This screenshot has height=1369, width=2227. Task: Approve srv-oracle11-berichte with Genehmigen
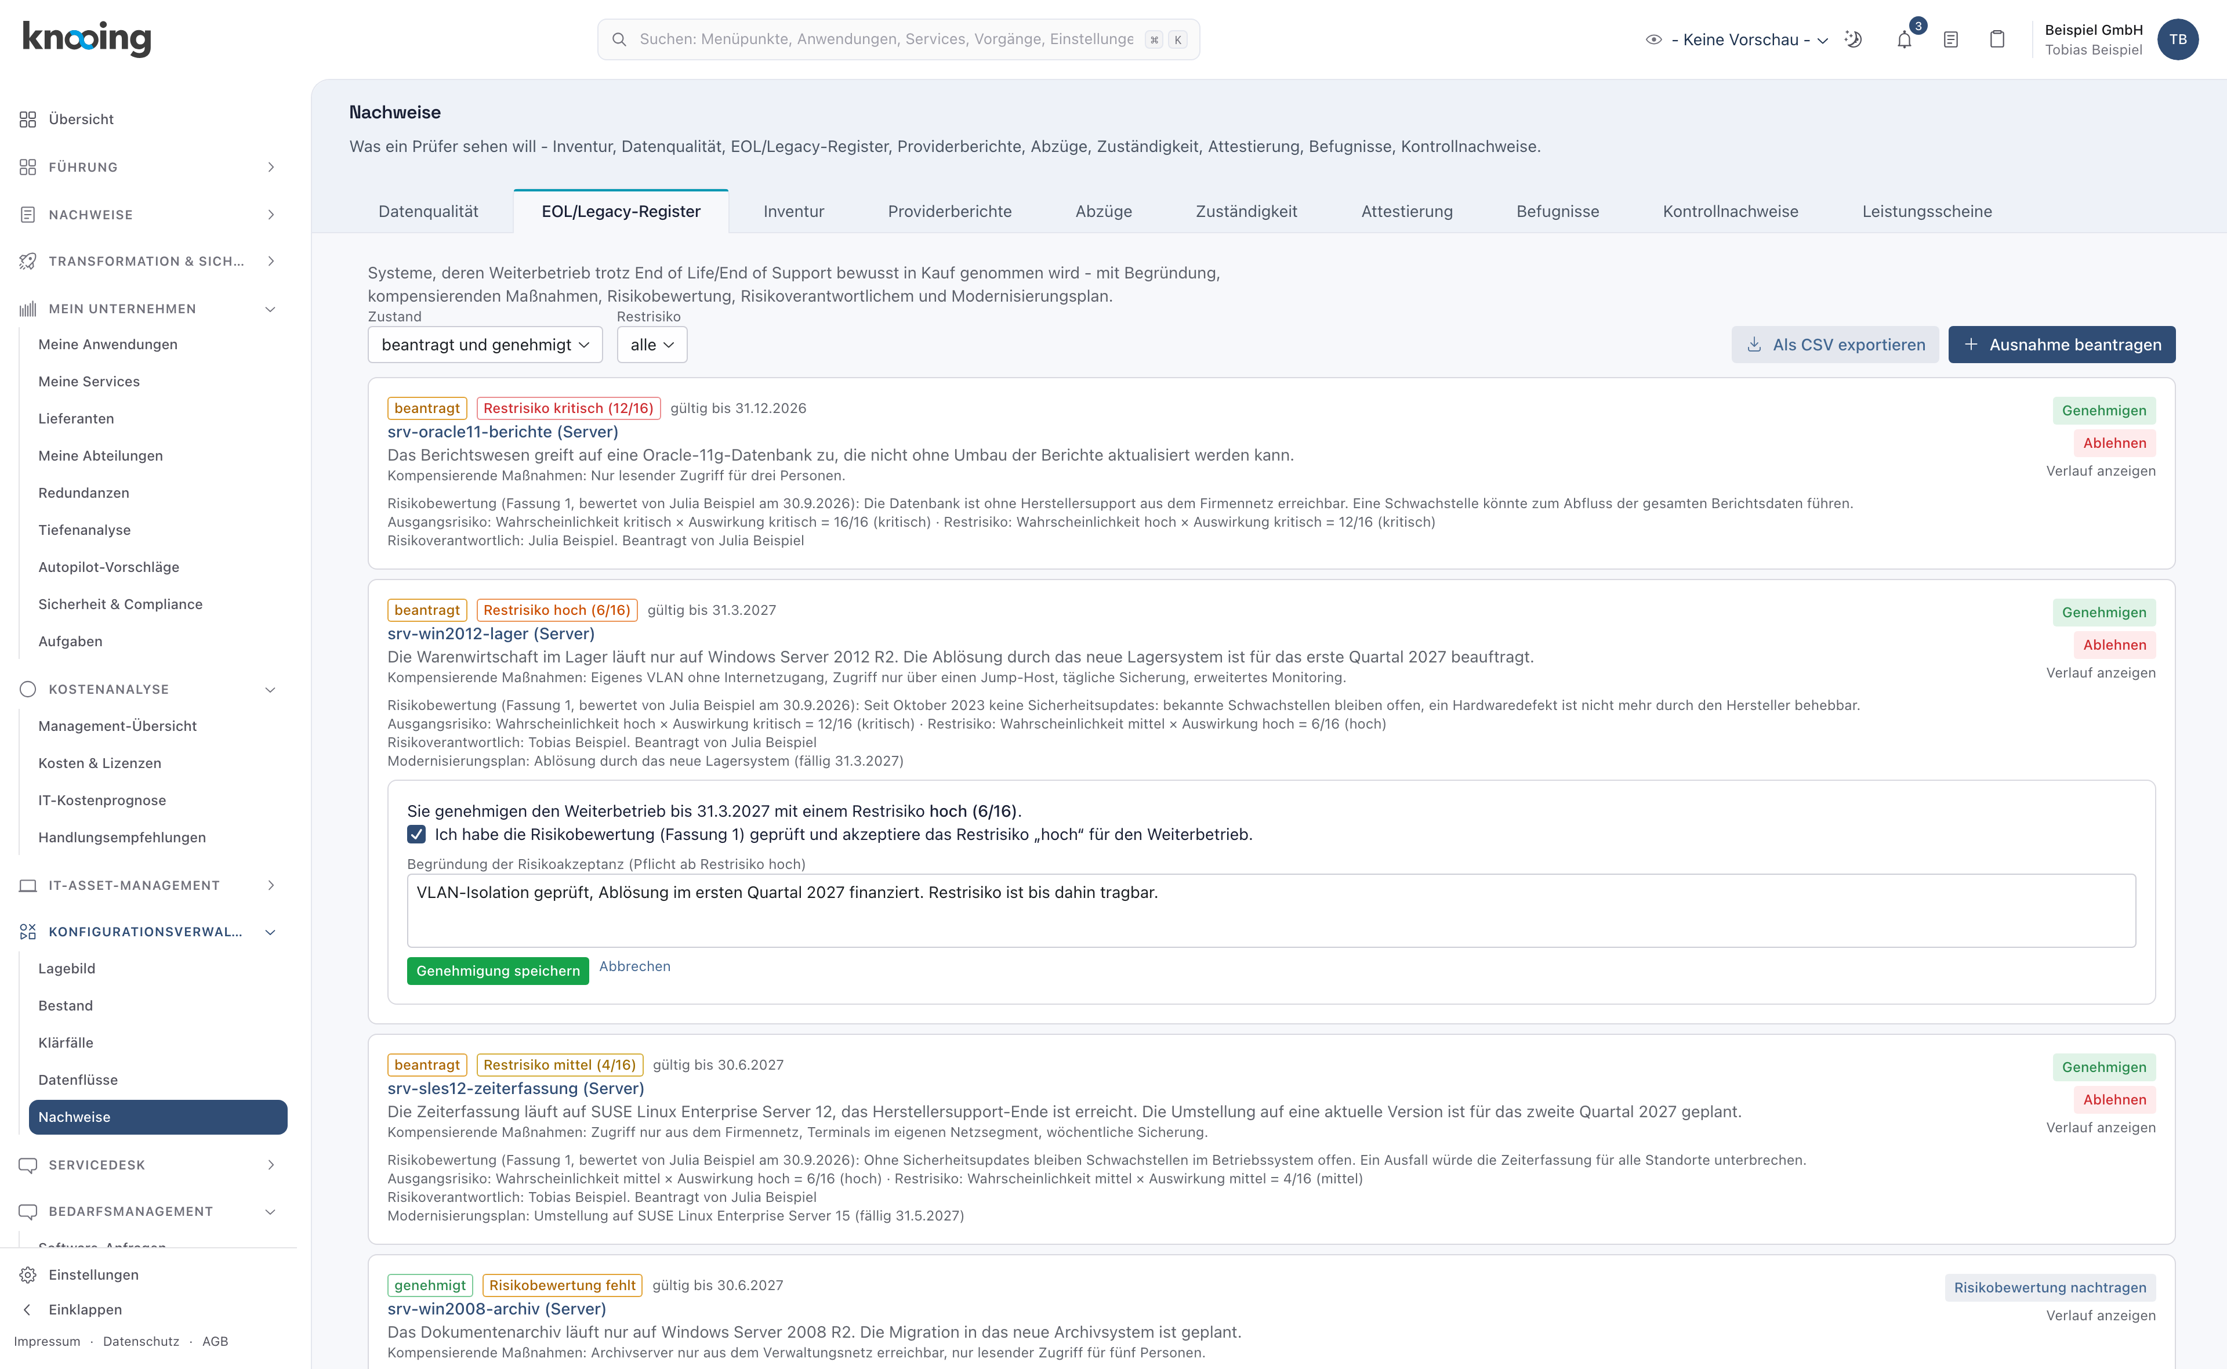2104,411
